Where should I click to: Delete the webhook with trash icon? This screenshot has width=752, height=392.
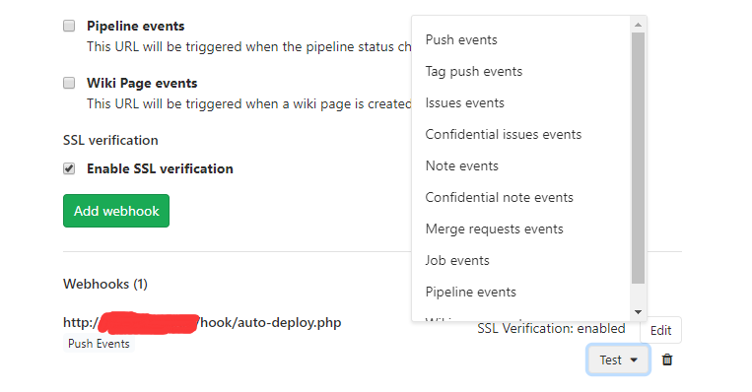[x=667, y=359]
